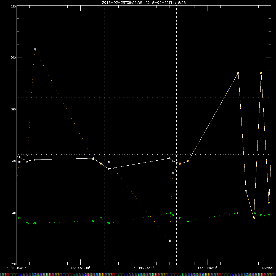Click the y-axis label 520
Image resolution: width=276 pixels, height=276 pixels.
click(x=13, y=264)
